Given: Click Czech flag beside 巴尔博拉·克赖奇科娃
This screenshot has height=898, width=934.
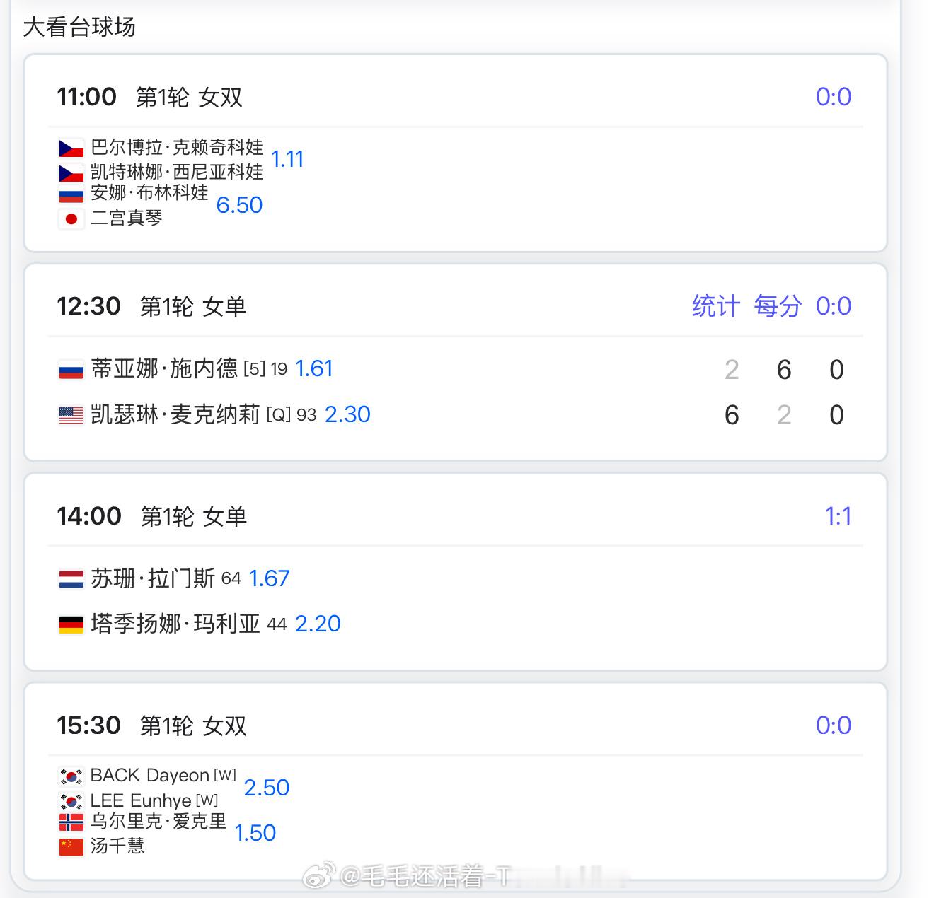Looking at the screenshot, I should (71, 148).
